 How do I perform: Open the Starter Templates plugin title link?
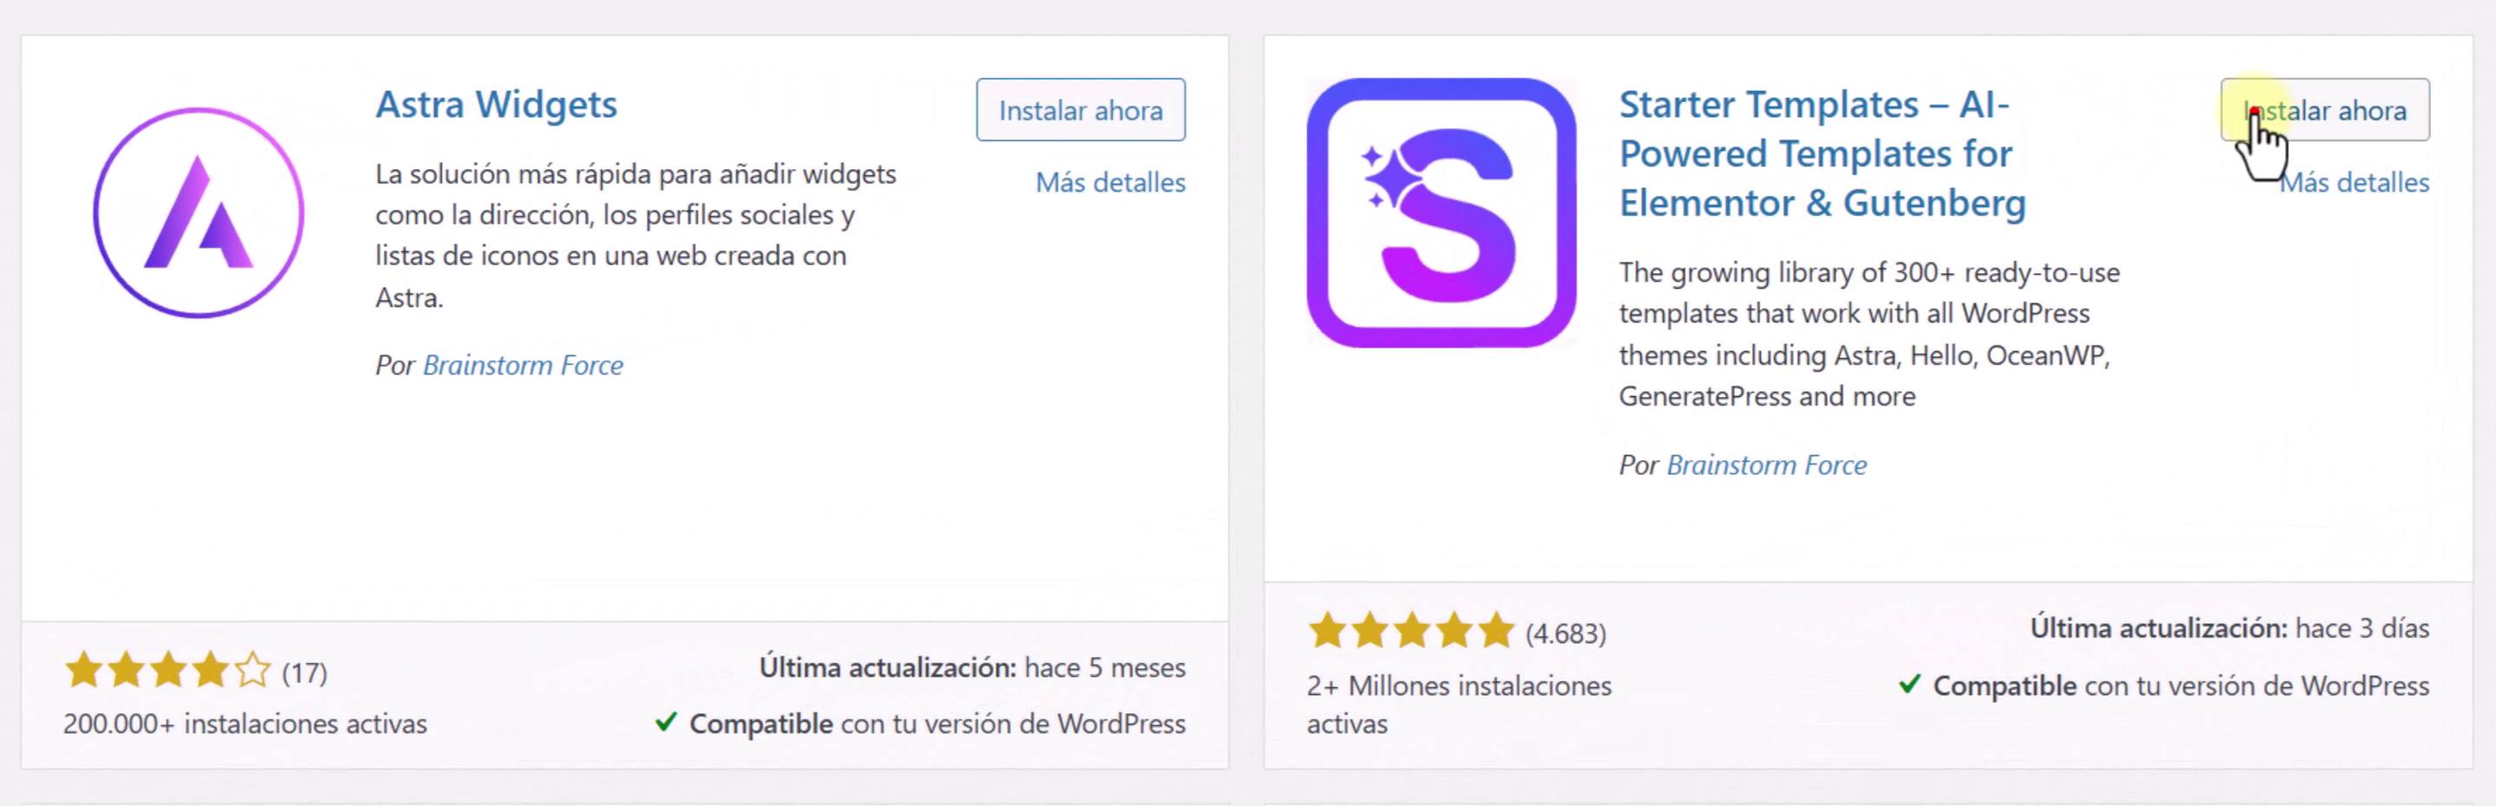pos(1822,153)
